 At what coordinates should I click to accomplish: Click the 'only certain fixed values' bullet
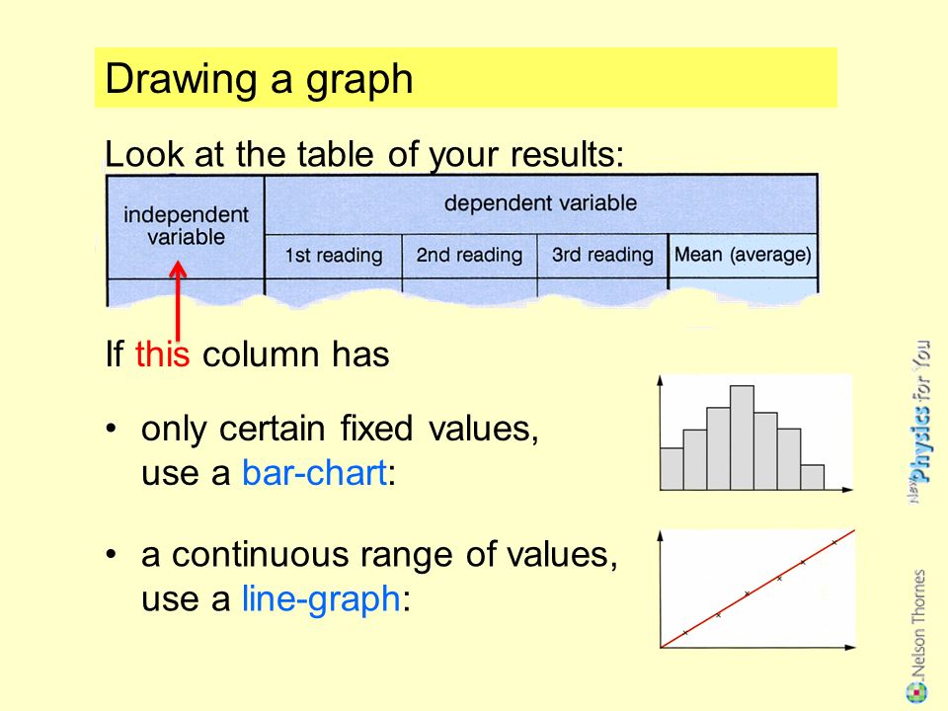point(322,450)
